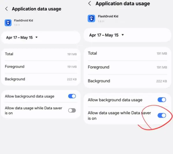Viewport: 173px width, 154px height.
Task: Click version 1.0.11 text in right screenshot
Action: point(101,21)
